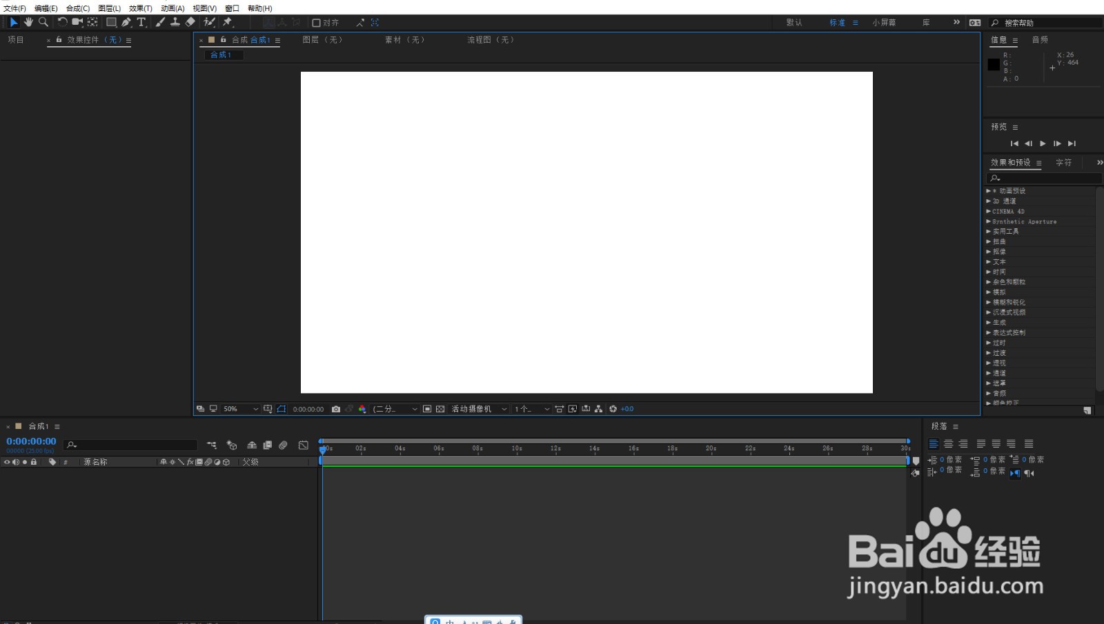Switch to the 小屏幕 workspace
Image resolution: width=1104 pixels, height=624 pixels.
coord(884,23)
